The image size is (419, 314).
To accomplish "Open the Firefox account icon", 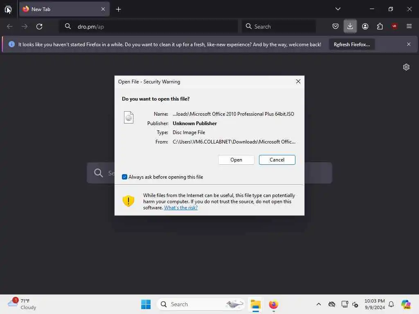I will point(365,26).
